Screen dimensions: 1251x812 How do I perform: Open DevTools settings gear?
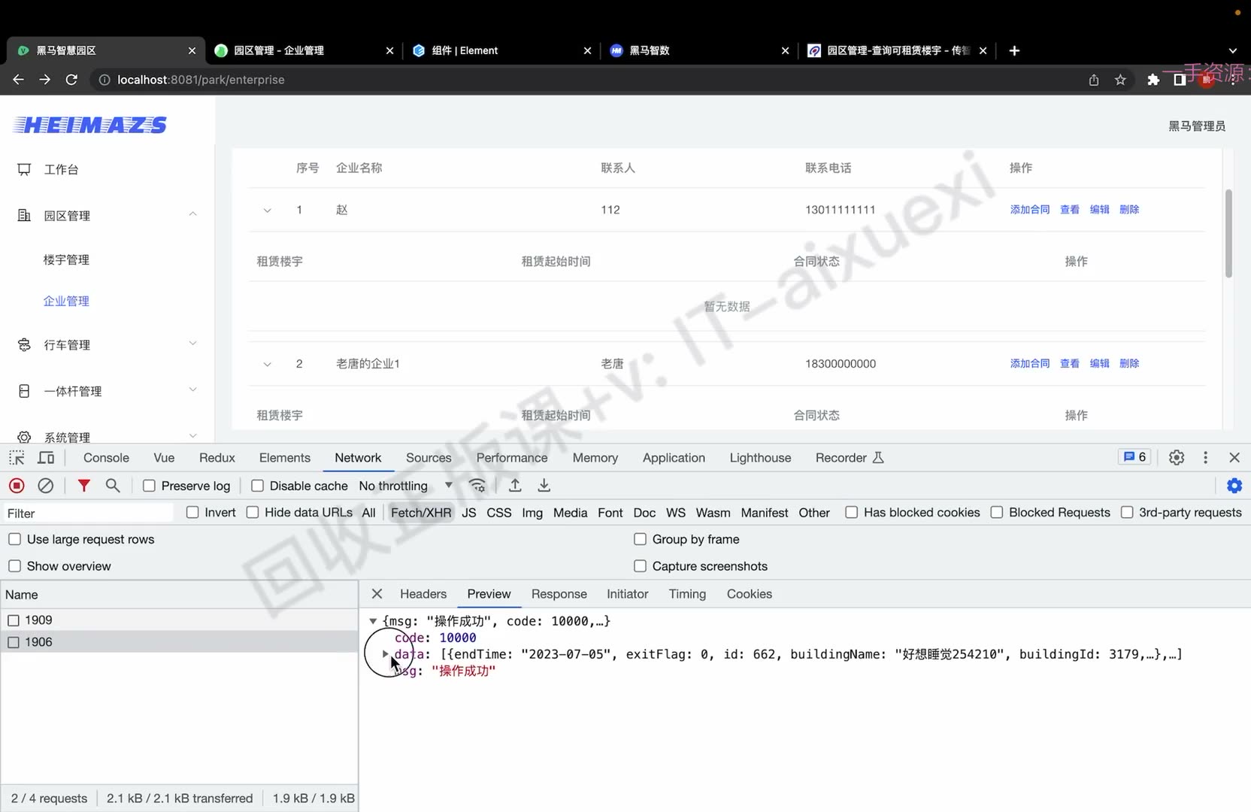[1177, 458]
